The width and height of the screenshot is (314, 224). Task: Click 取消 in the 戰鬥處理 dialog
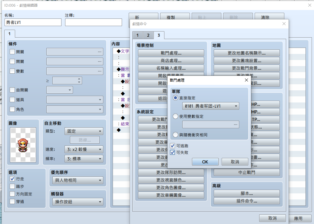[235, 162]
